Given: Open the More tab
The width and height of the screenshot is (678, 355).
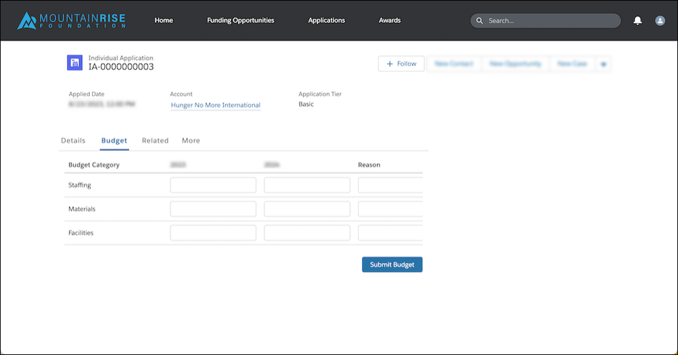Looking at the screenshot, I should (x=191, y=140).
